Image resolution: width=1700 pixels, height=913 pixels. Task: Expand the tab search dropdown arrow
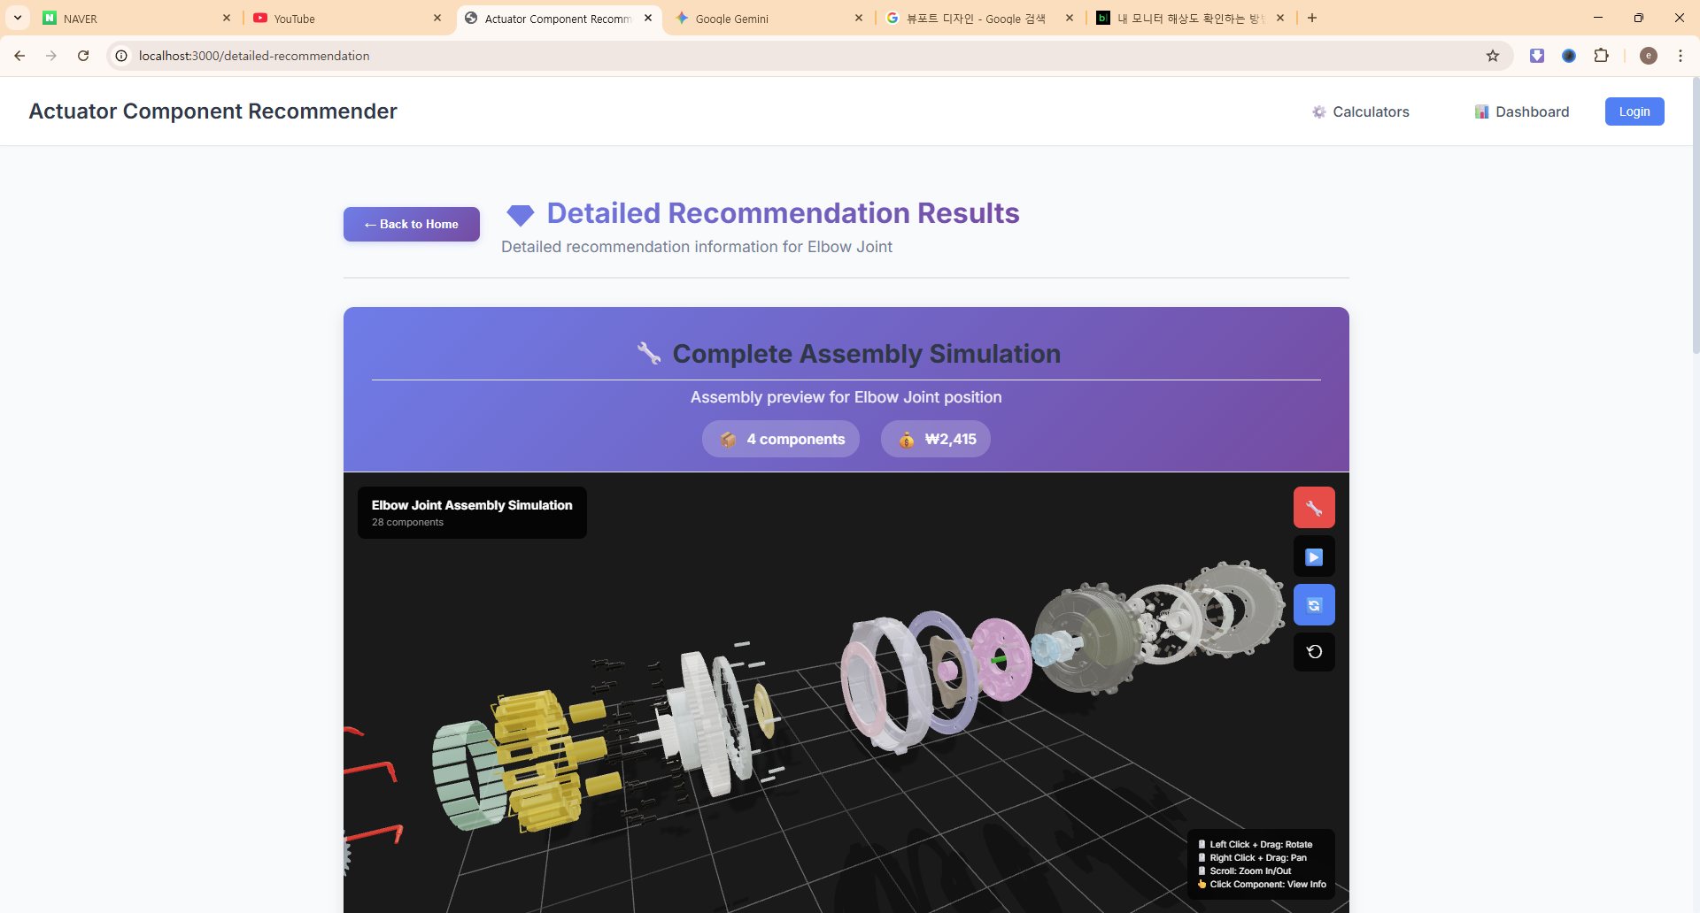(18, 18)
